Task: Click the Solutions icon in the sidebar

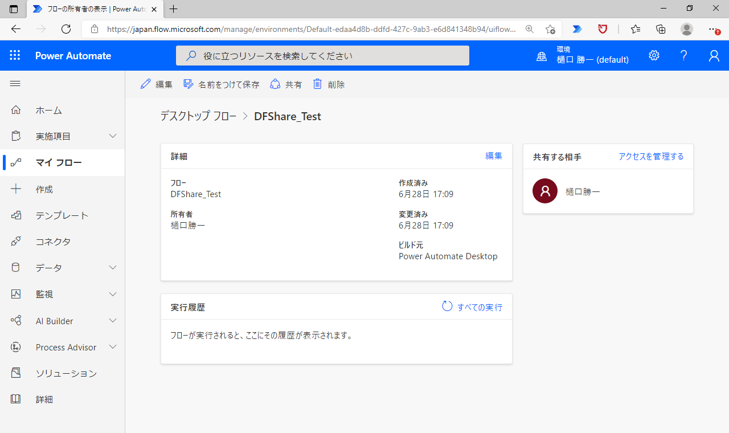Action: click(16, 373)
